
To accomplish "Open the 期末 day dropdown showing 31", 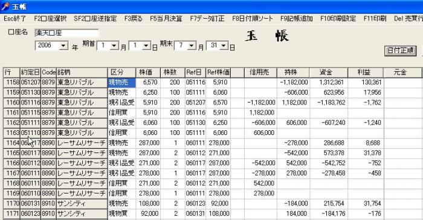I will coord(224,46).
